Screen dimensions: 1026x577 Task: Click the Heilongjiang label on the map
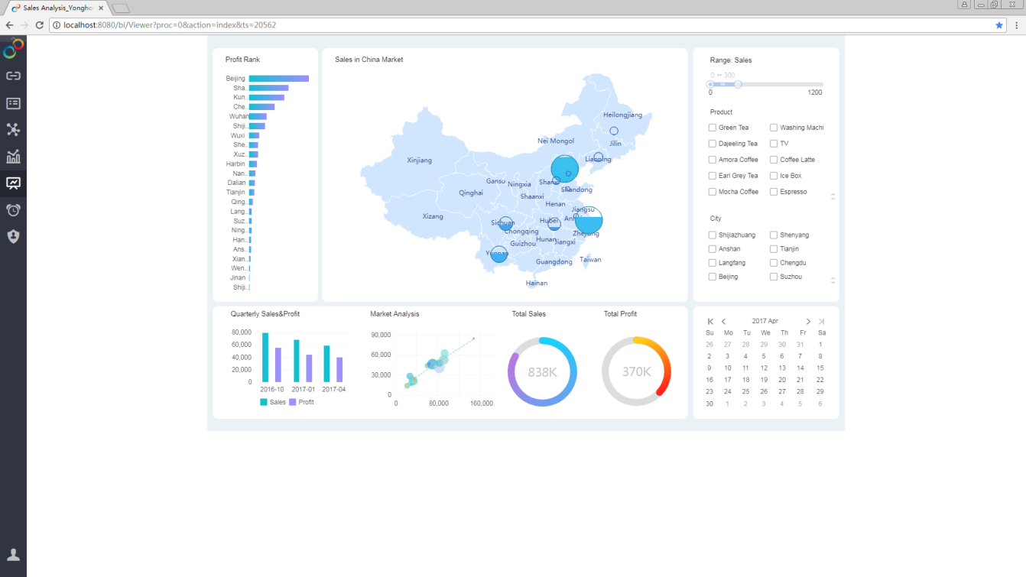[x=622, y=115]
